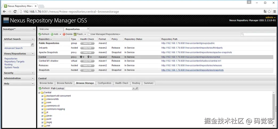Click the Central license badge icon
The height and width of the screenshot is (129, 278).
tap(88, 57)
